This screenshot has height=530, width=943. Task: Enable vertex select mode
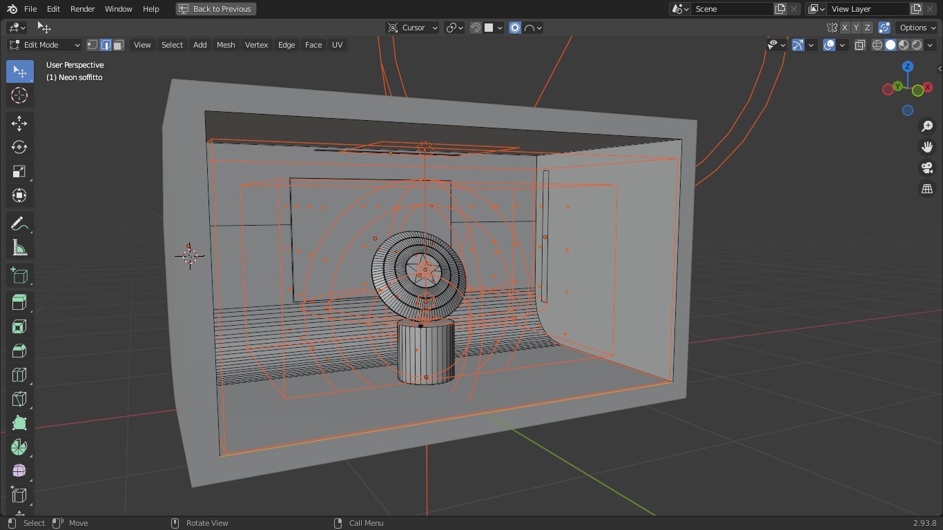(x=93, y=45)
